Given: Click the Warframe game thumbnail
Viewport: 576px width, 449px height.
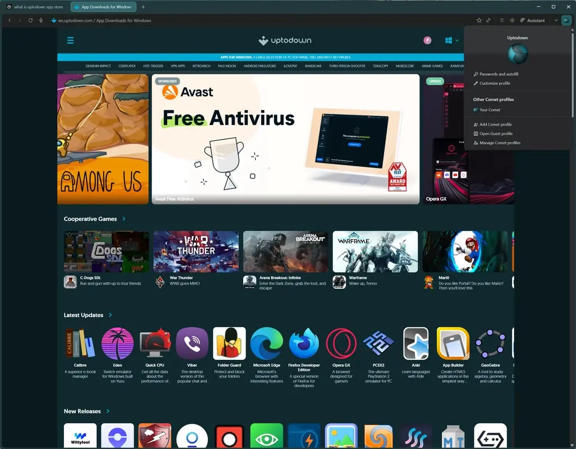Looking at the screenshot, I should tap(375, 251).
